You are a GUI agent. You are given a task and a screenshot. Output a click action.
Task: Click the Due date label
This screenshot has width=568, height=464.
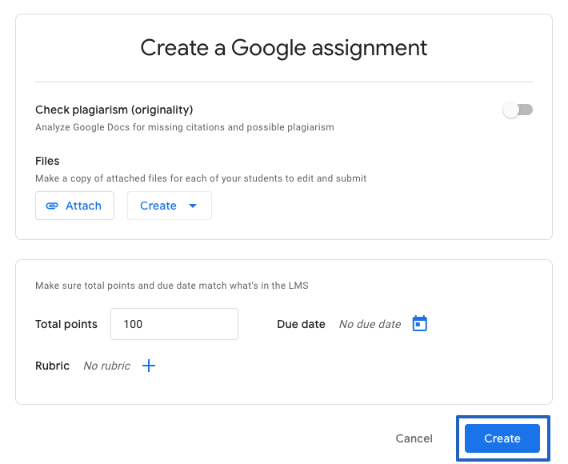point(301,324)
